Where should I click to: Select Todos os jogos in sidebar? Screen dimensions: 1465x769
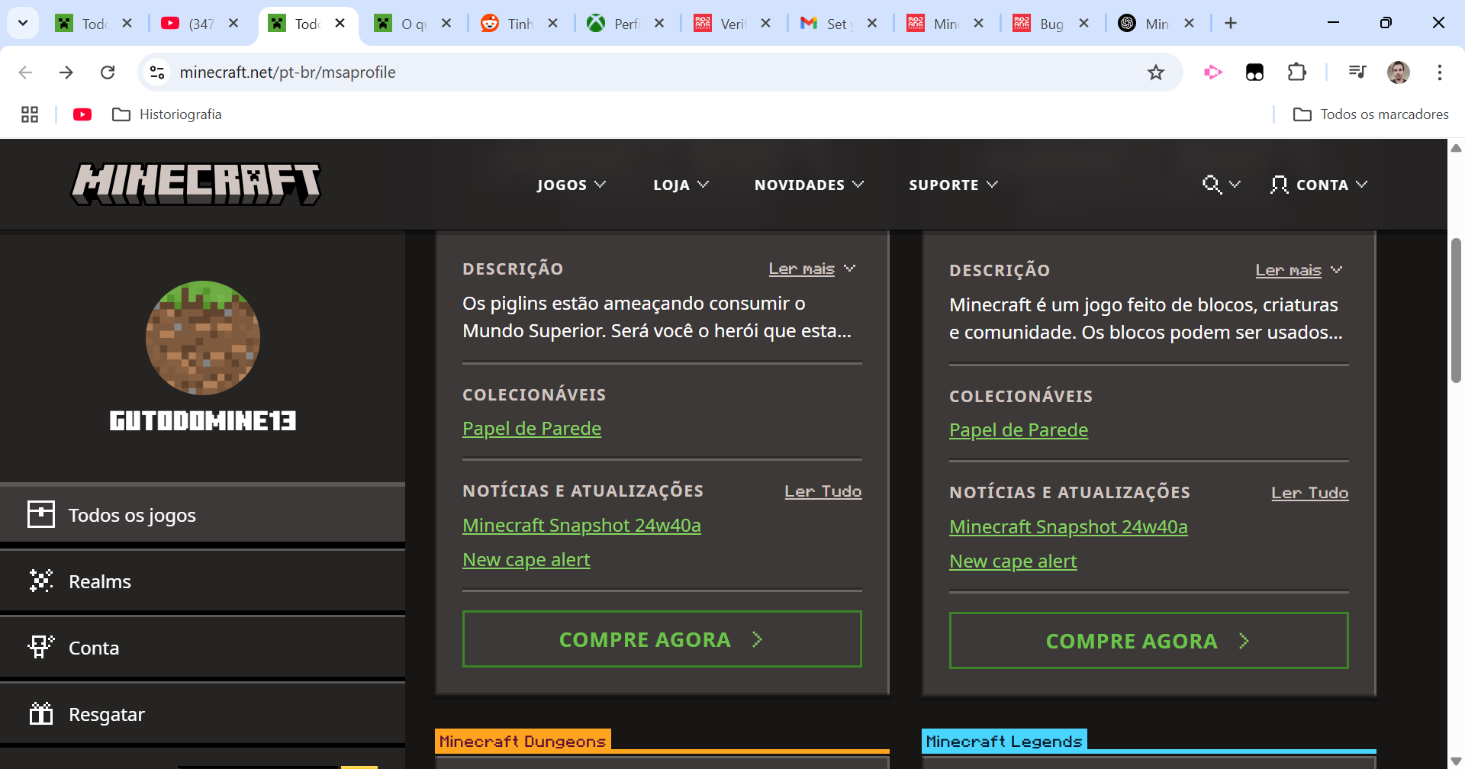click(202, 515)
